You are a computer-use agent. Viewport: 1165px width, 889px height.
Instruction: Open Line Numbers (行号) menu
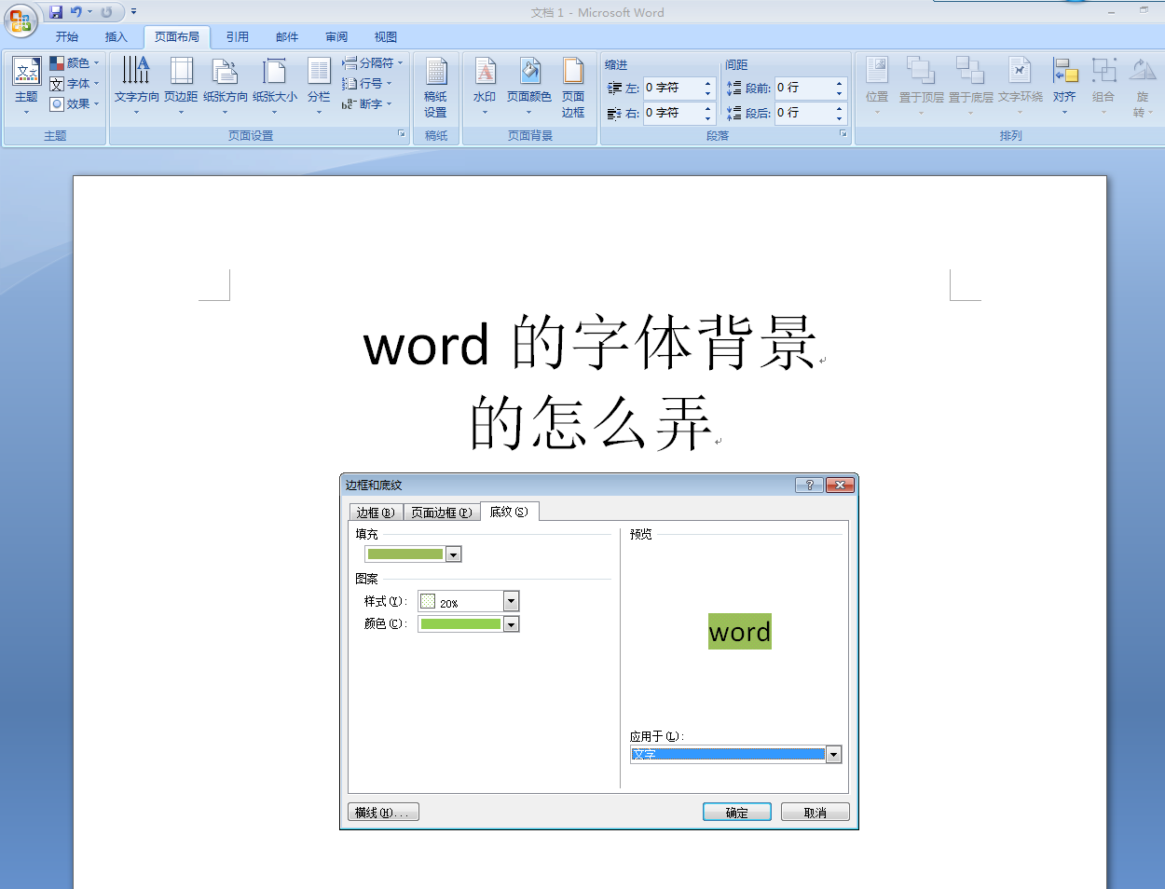click(x=366, y=84)
